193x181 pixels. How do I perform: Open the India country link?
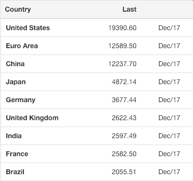[x=14, y=136]
